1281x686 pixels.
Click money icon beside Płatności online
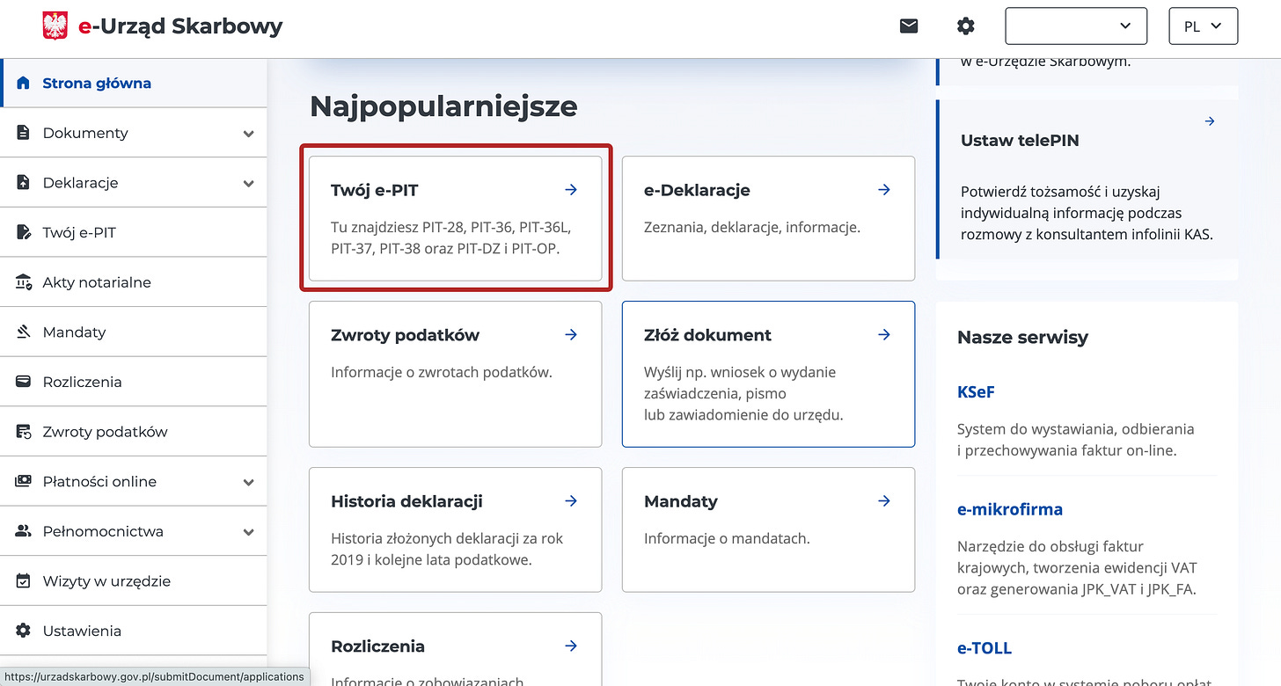click(24, 482)
